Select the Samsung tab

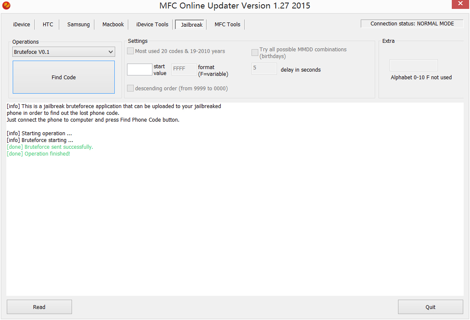(x=78, y=25)
